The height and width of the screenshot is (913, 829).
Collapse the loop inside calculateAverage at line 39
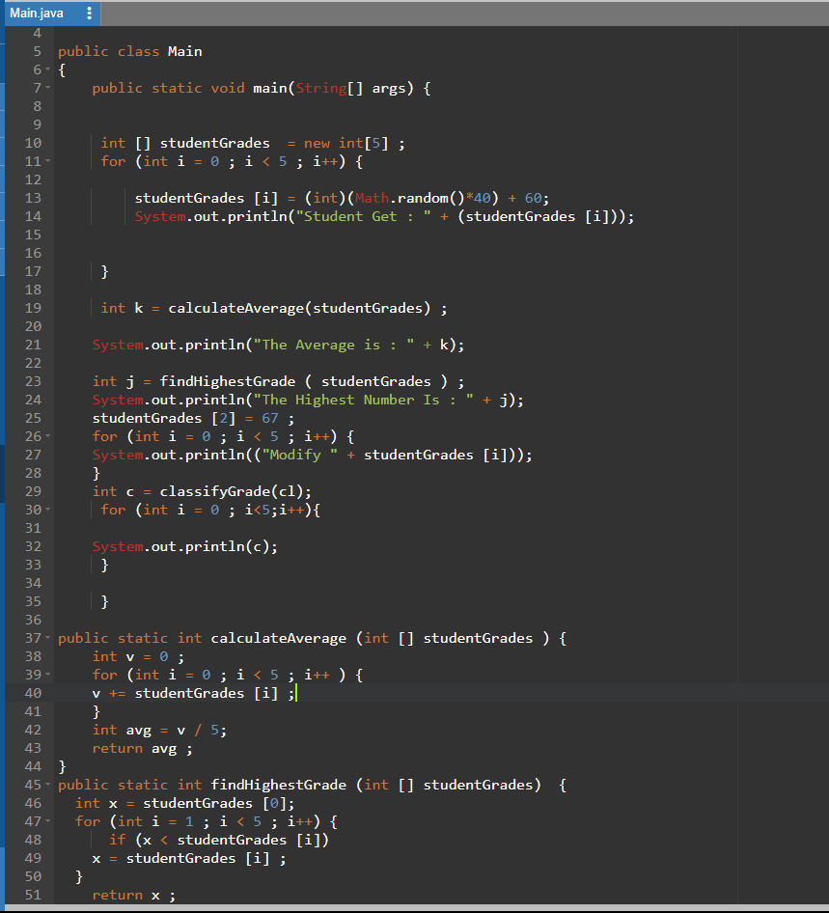[x=48, y=674]
